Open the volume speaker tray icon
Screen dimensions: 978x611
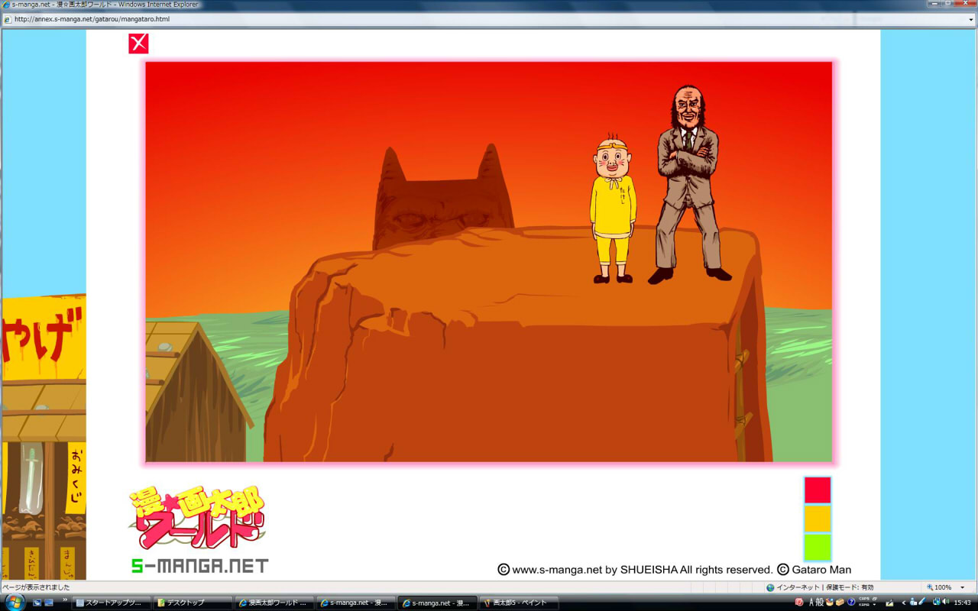(x=945, y=602)
